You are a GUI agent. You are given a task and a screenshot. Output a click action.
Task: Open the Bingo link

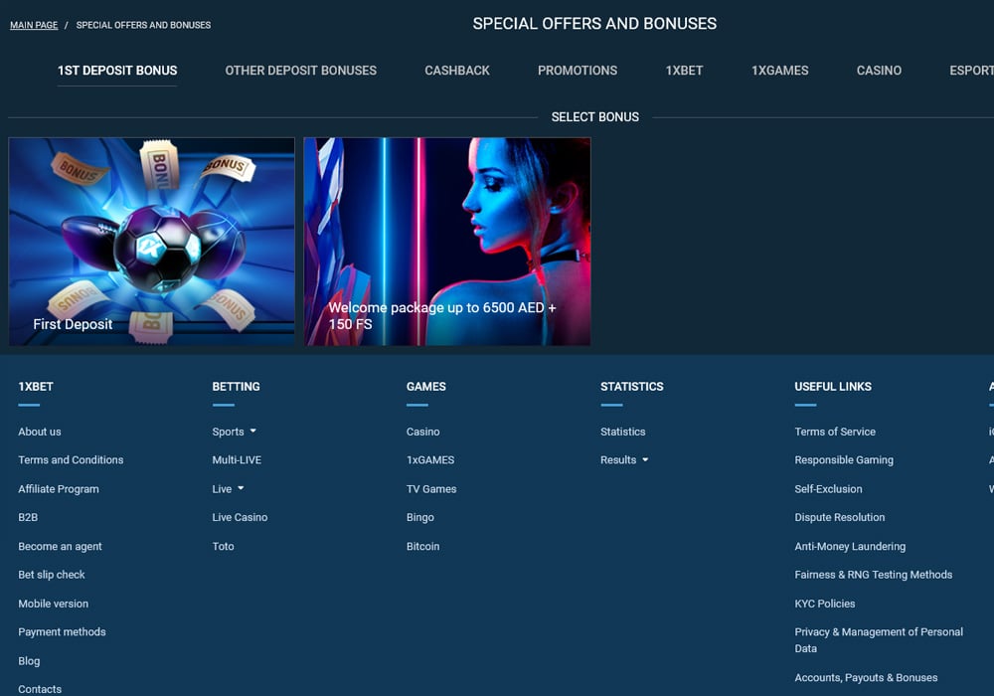pyautogui.click(x=420, y=517)
